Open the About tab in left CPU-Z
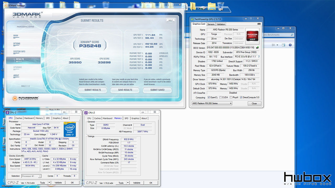The height and width of the screenshot is (188, 335). (66, 118)
